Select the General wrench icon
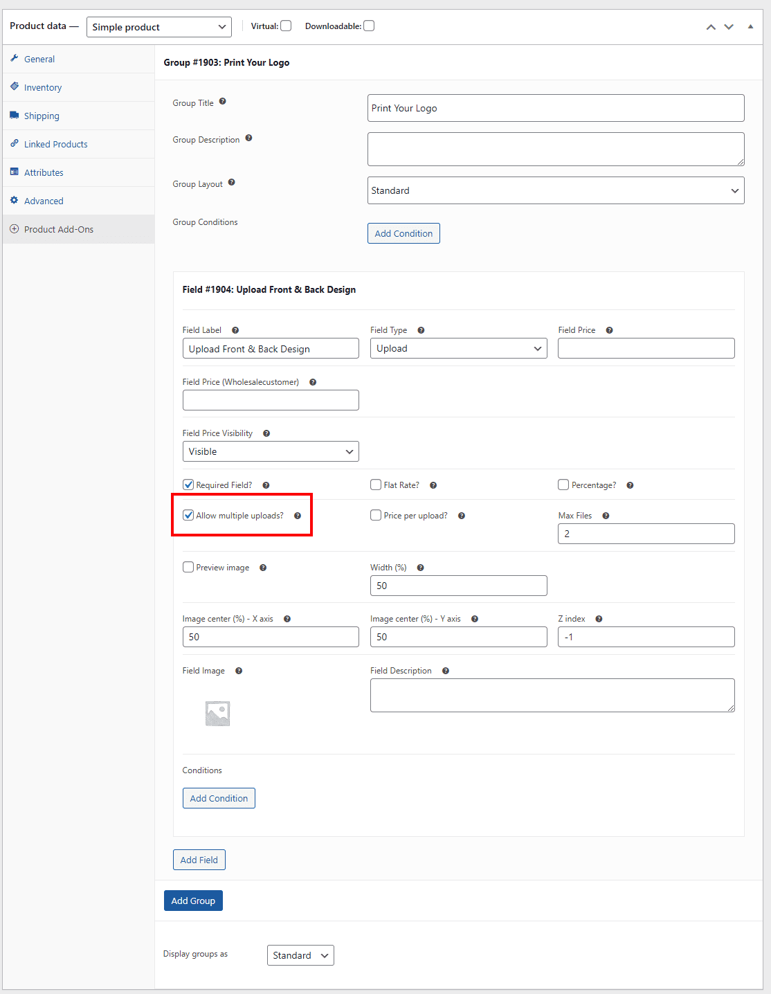Viewport: 771px width, 994px height. pyautogui.click(x=15, y=59)
